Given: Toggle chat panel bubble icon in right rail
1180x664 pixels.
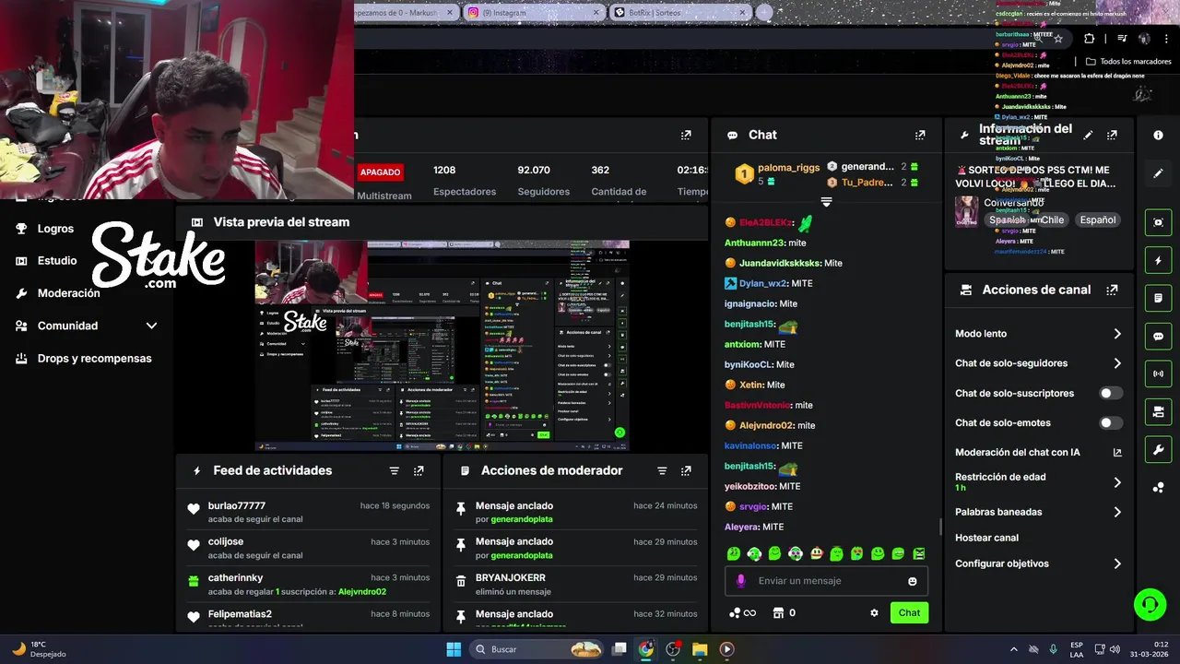Looking at the screenshot, I should pos(1159,336).
